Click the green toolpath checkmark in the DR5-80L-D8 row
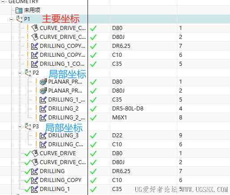230x195 pixels. coord(93,109)
